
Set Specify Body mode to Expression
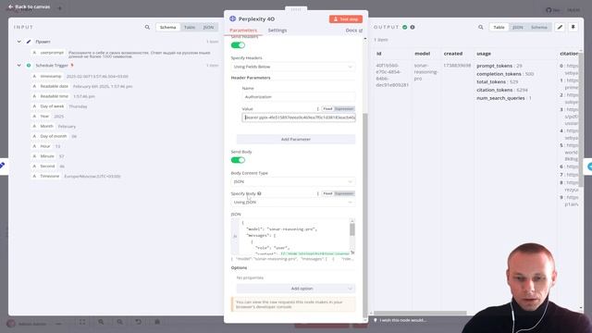tap(344, 193)
